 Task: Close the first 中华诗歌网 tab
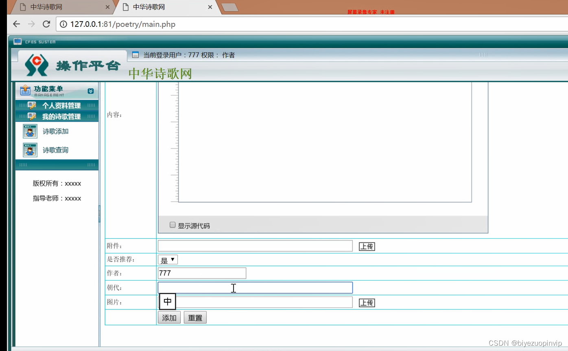click(x=107, y=7)
